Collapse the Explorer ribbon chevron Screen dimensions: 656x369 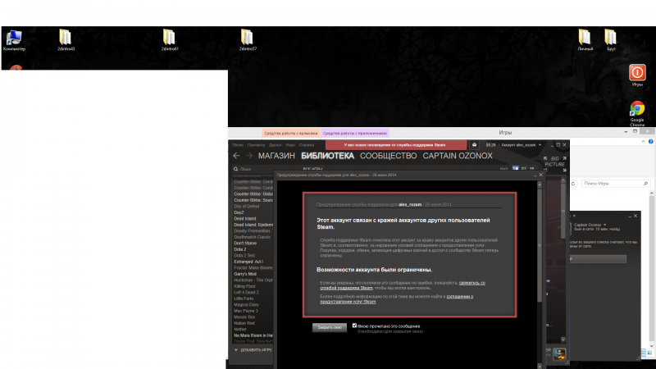point(644,141)
